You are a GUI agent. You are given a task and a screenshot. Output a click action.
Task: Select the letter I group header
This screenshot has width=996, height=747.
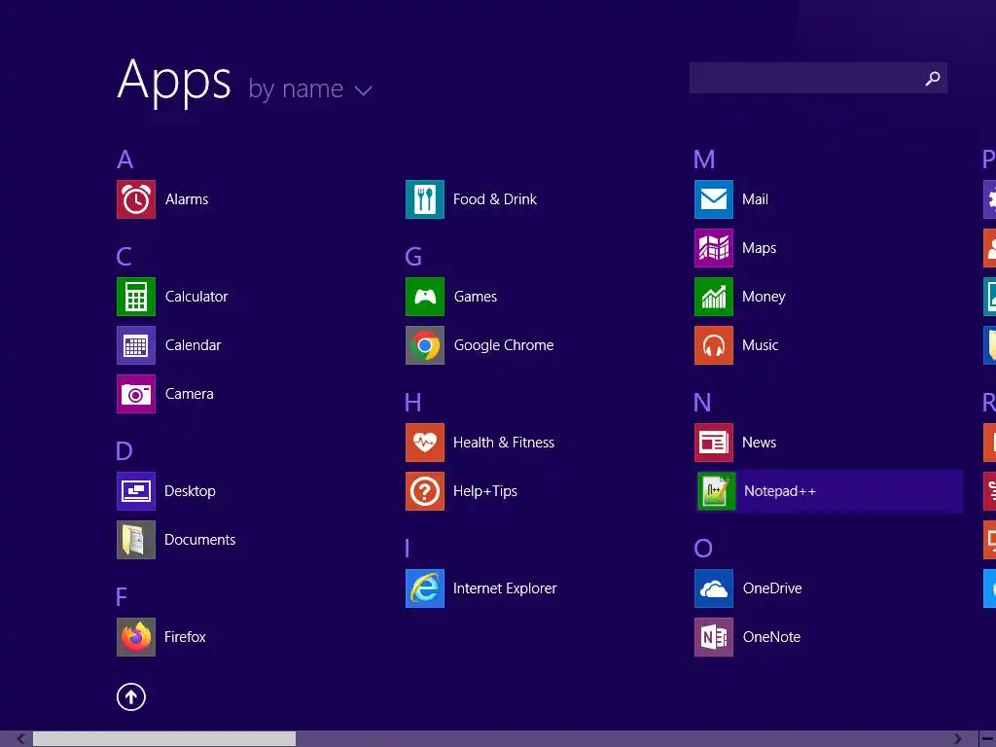click(x=408, y=549)
